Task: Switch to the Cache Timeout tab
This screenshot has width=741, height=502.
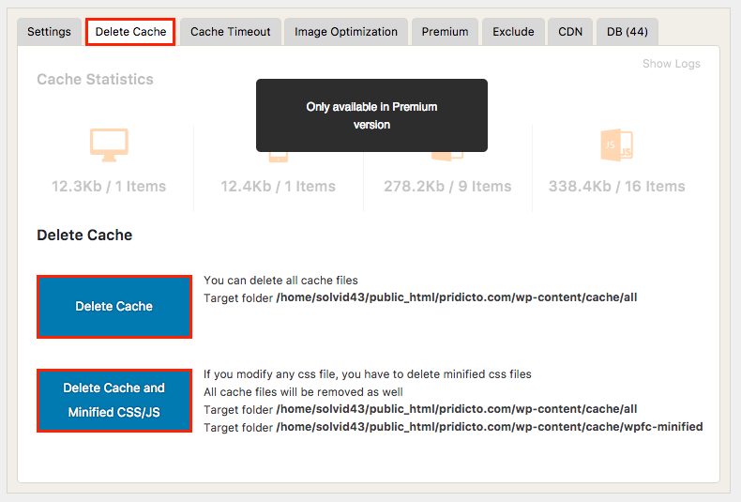Action: pos(230,32)
